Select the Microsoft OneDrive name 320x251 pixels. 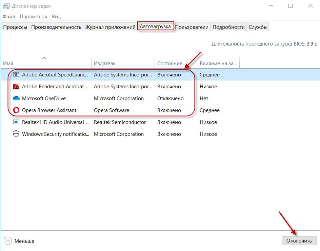[44, 98]
